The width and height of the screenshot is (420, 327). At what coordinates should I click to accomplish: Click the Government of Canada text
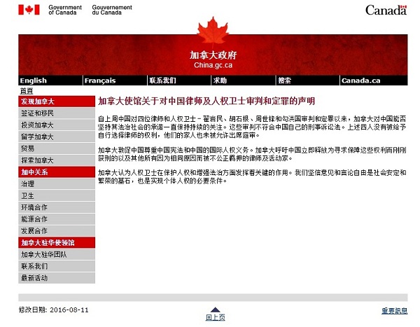[65, 11]
